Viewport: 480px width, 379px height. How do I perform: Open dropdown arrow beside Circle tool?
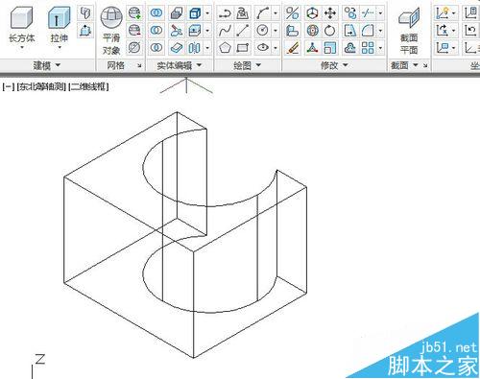(x=276, y=31)
